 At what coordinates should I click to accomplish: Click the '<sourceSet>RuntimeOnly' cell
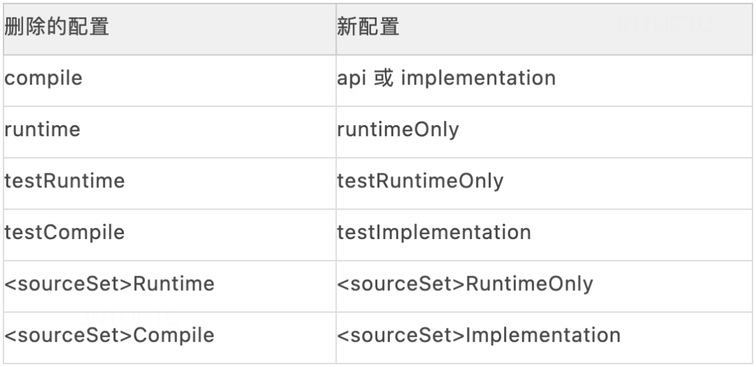[465, 284]
